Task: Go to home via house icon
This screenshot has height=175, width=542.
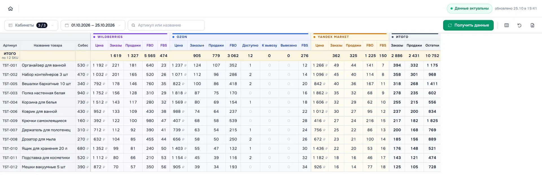Action: pyautogui.click(x=10, y=8)
